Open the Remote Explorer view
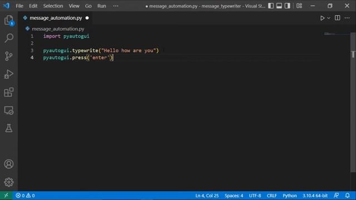Viewport: 356px width, 200px height. tap(9, 110)
